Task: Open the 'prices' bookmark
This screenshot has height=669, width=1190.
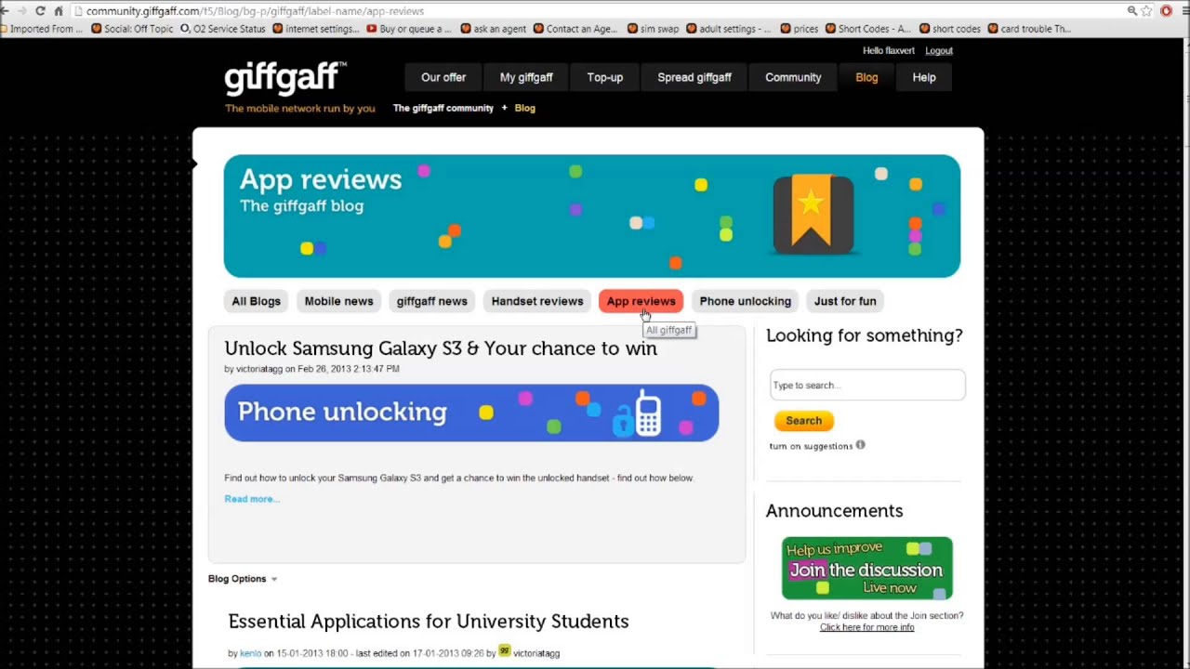Action: [x=799, y=29]
